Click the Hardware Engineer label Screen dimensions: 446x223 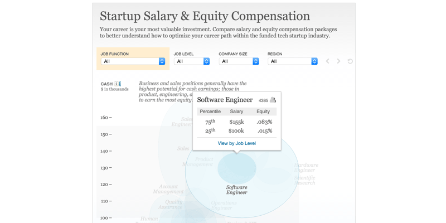pyautogui.click(x=306, y=167)
